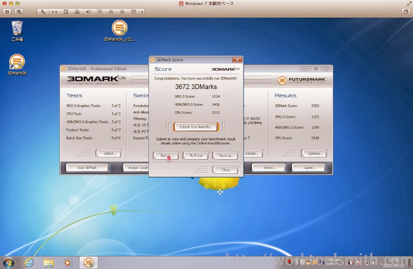Click the Unity view icon at top right

[406, 12]
